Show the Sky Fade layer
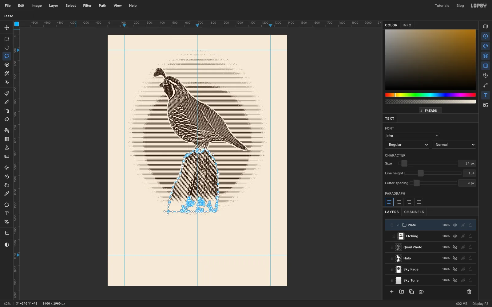The width and height of the screenshot is (492, 307). point(455,269)
